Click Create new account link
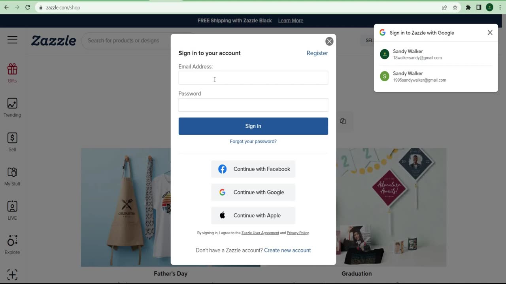 pos(287,250)
